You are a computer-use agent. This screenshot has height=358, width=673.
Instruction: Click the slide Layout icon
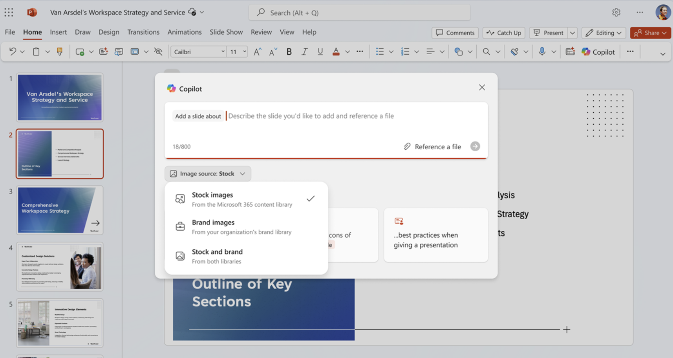click(x=135, y=51)
